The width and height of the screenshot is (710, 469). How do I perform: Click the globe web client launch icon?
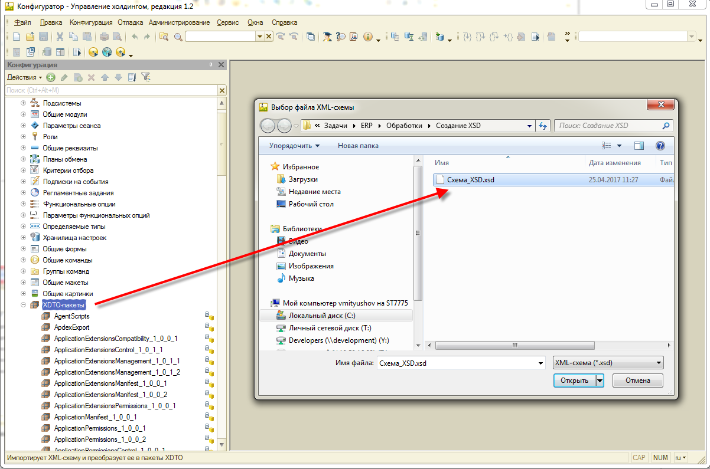107,52
